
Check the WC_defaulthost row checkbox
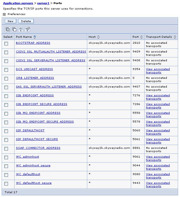coord(6,175)
